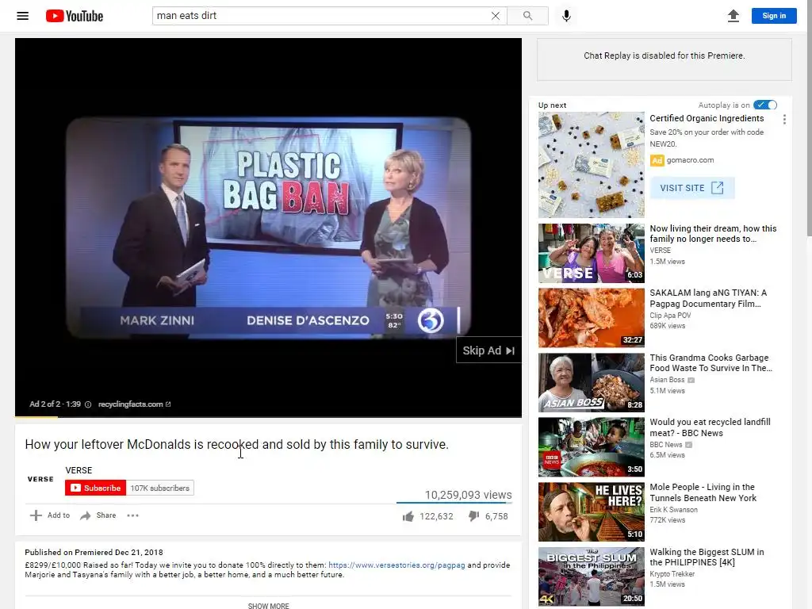
Task: Open 'Would you eat recycled landfill meat?' title
Action: coord(710,427)
